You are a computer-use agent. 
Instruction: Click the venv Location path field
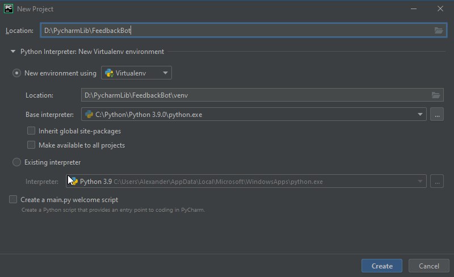(x=262, y=95)
